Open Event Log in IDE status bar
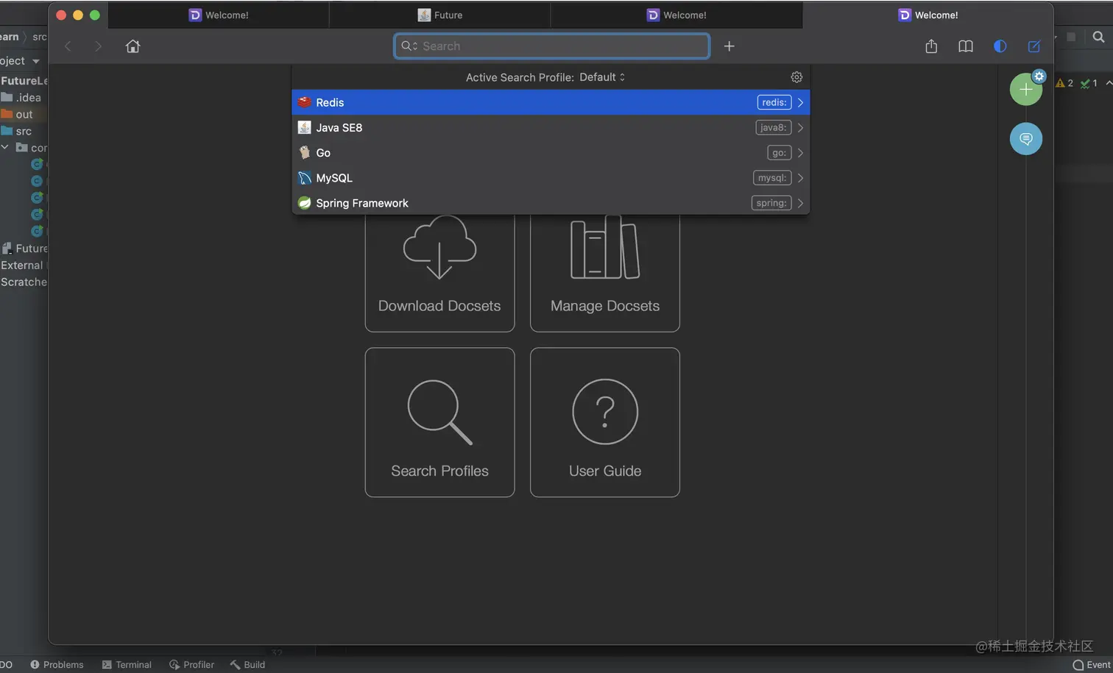Viewport: 1113px width, 673px height. [1092, 665]
